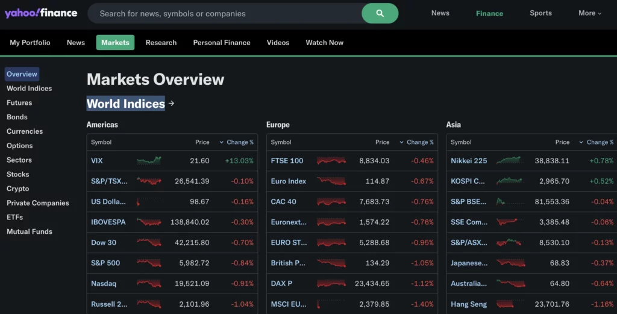Viewport: 617px width, 314px height.
Task: Click the green search magnifier button
Action: [380, 13]
